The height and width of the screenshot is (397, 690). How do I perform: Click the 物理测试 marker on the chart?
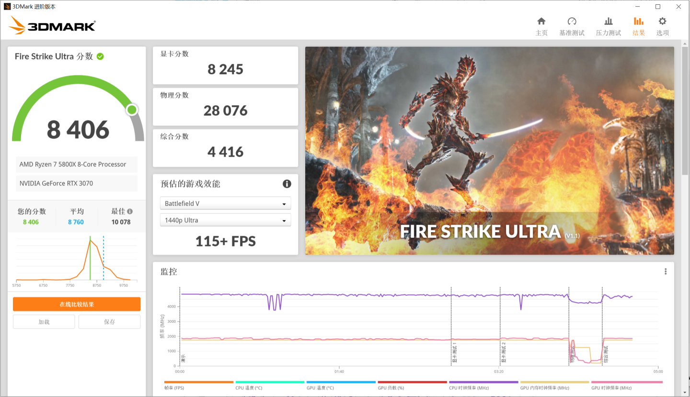572,355
